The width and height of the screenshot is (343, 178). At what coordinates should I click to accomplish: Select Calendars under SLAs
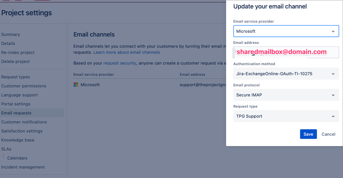tap(17, 158)
